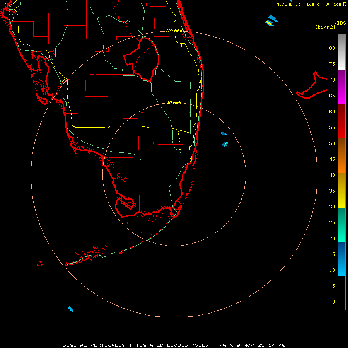This screenshot has width=348, height=348.
Task: Pick the black band at the scale bottom
Action: tap(341, 293)
